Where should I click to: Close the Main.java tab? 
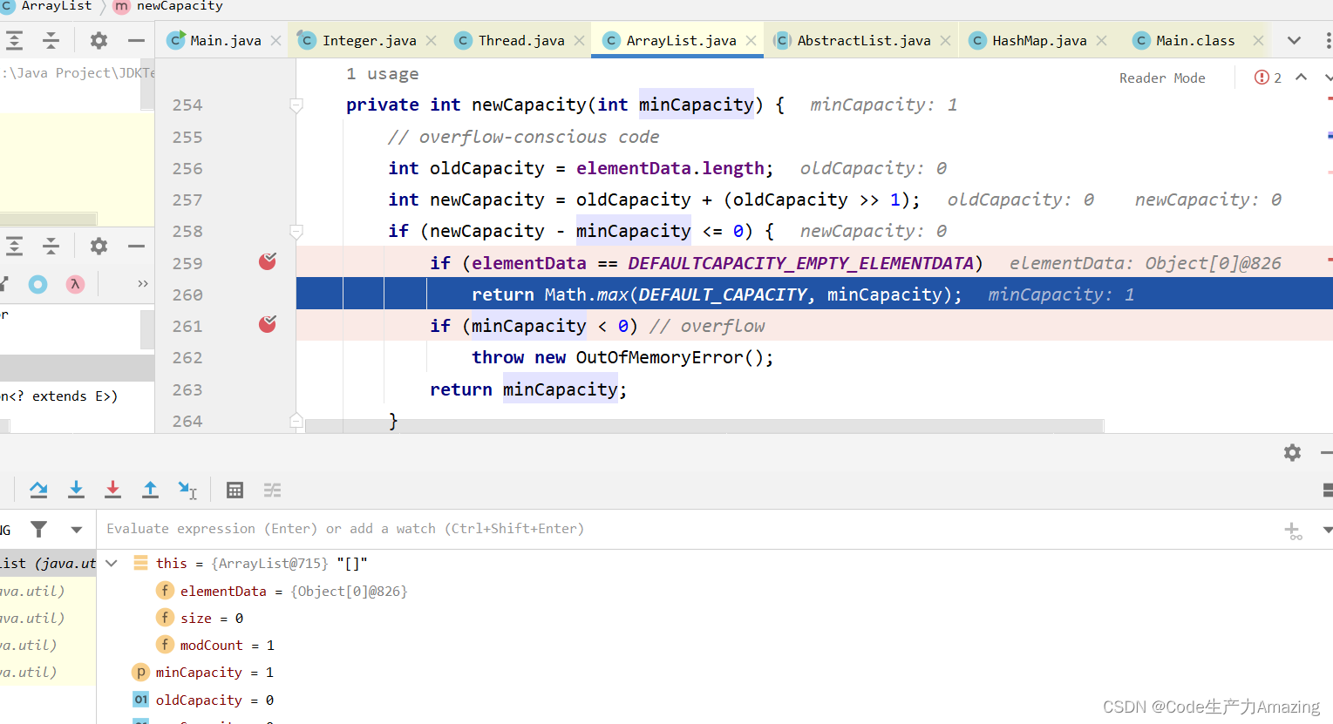coord(275,41)
